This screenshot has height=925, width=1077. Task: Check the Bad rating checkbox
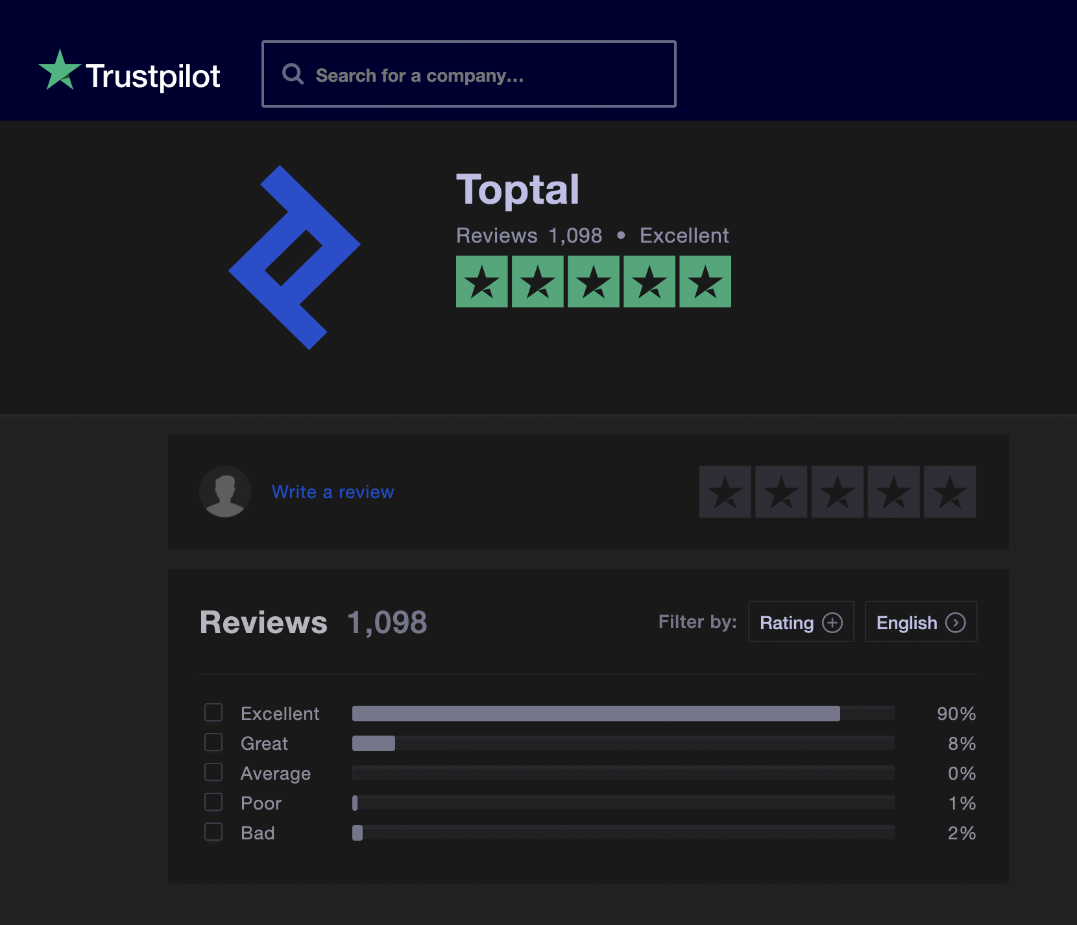213,832
